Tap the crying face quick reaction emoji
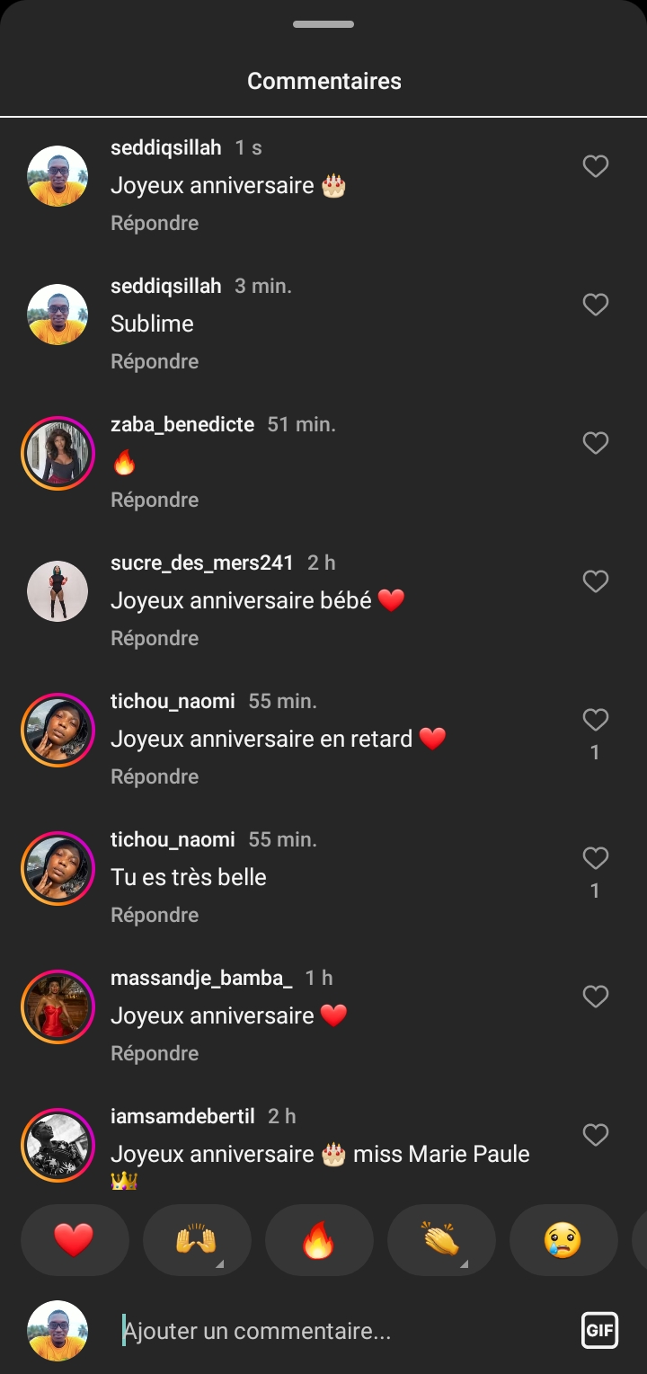 tap(563, 1240)
